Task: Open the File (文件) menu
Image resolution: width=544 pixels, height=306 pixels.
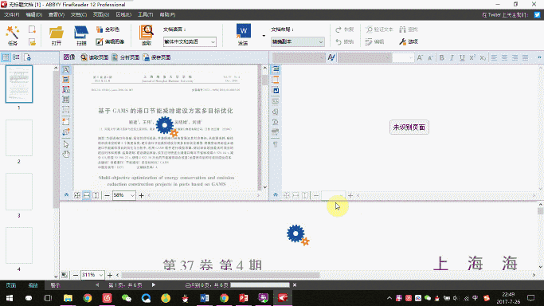Action: coord(11,14)
